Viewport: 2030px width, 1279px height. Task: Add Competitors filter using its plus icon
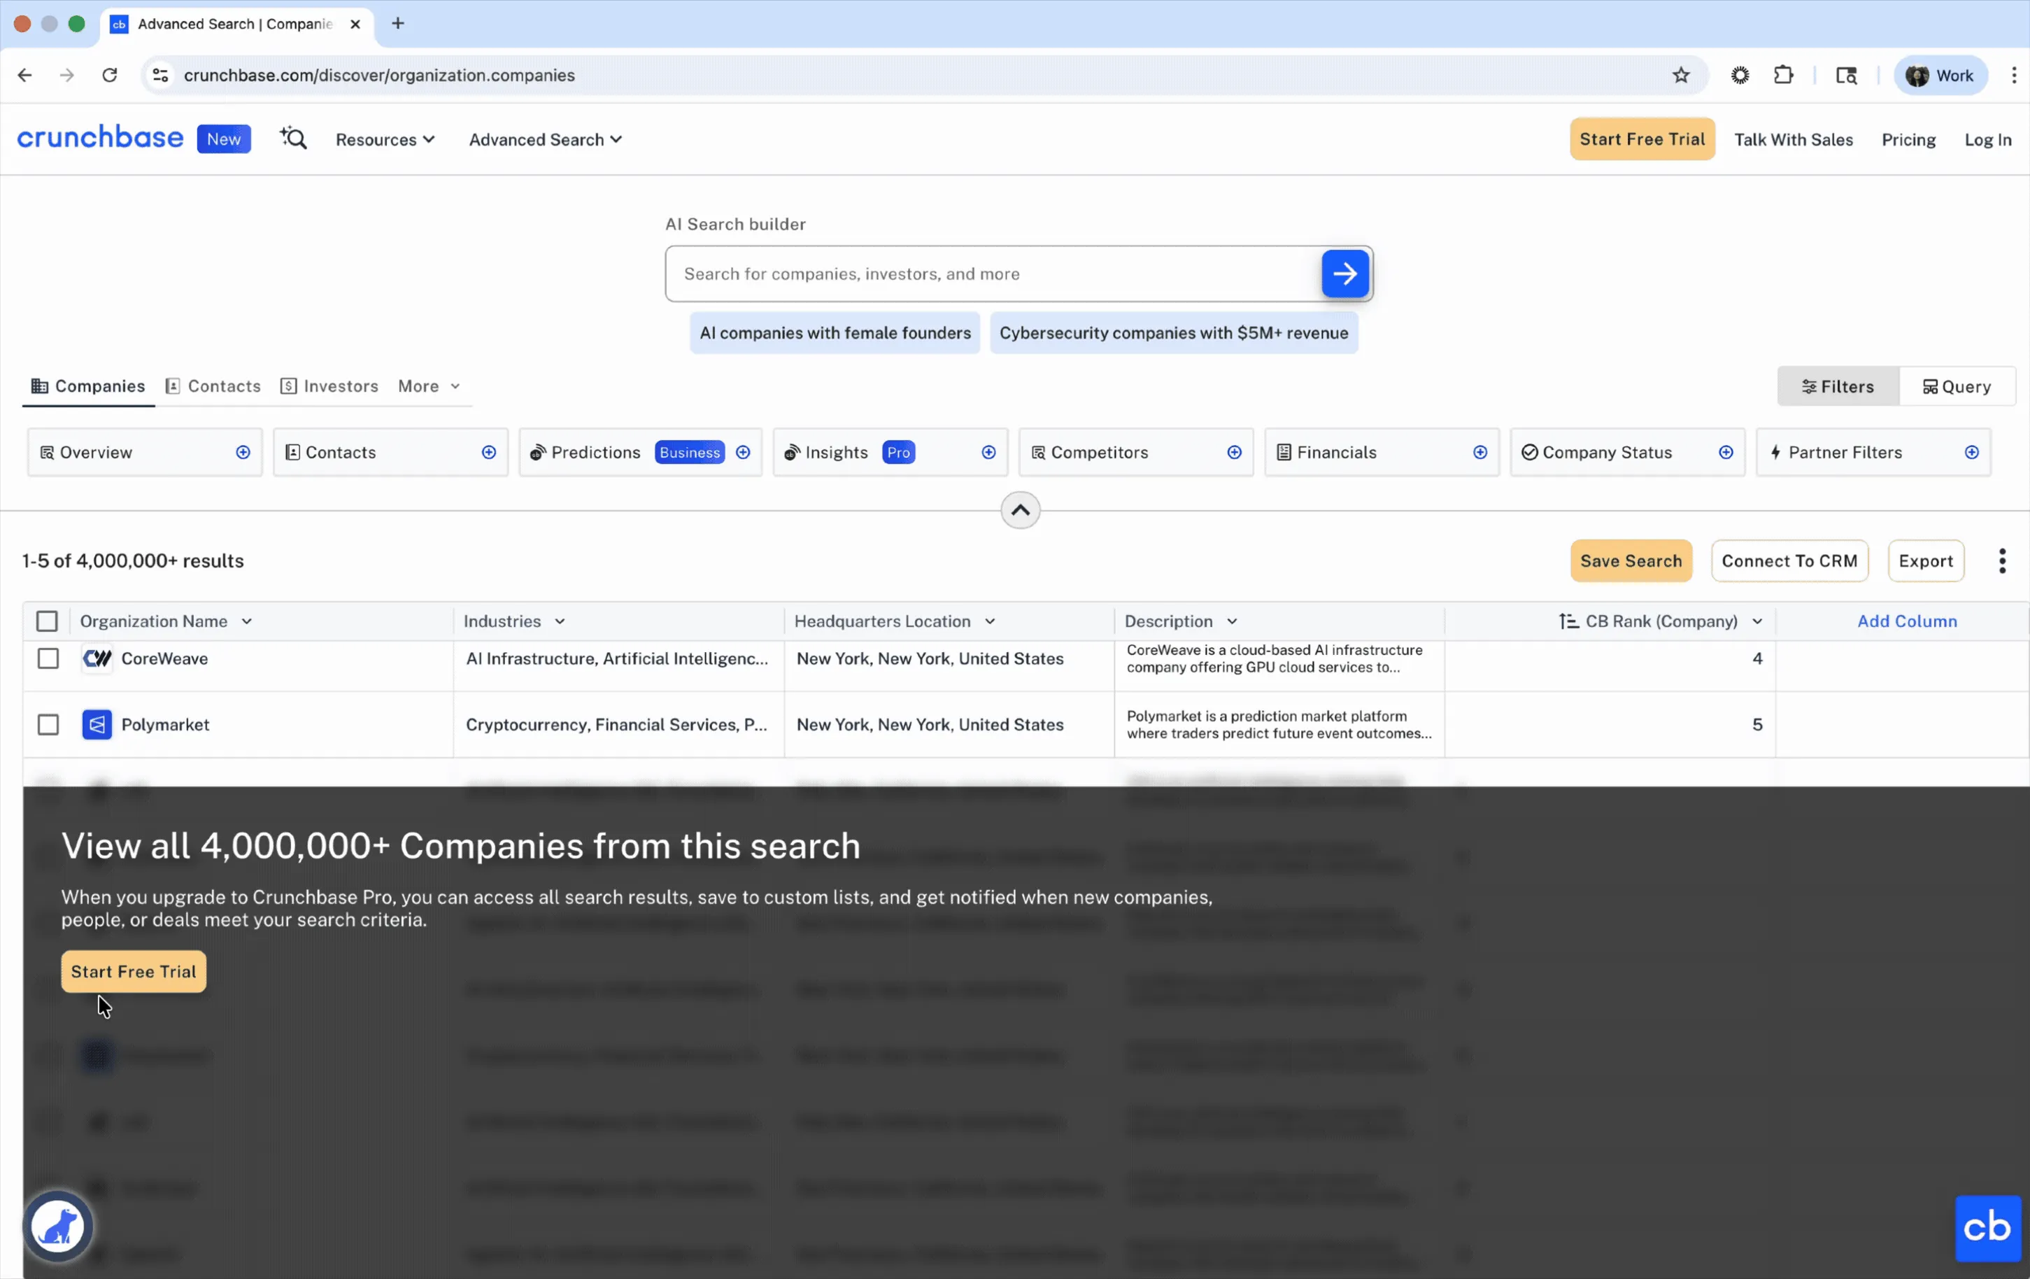coord(1234,453)
